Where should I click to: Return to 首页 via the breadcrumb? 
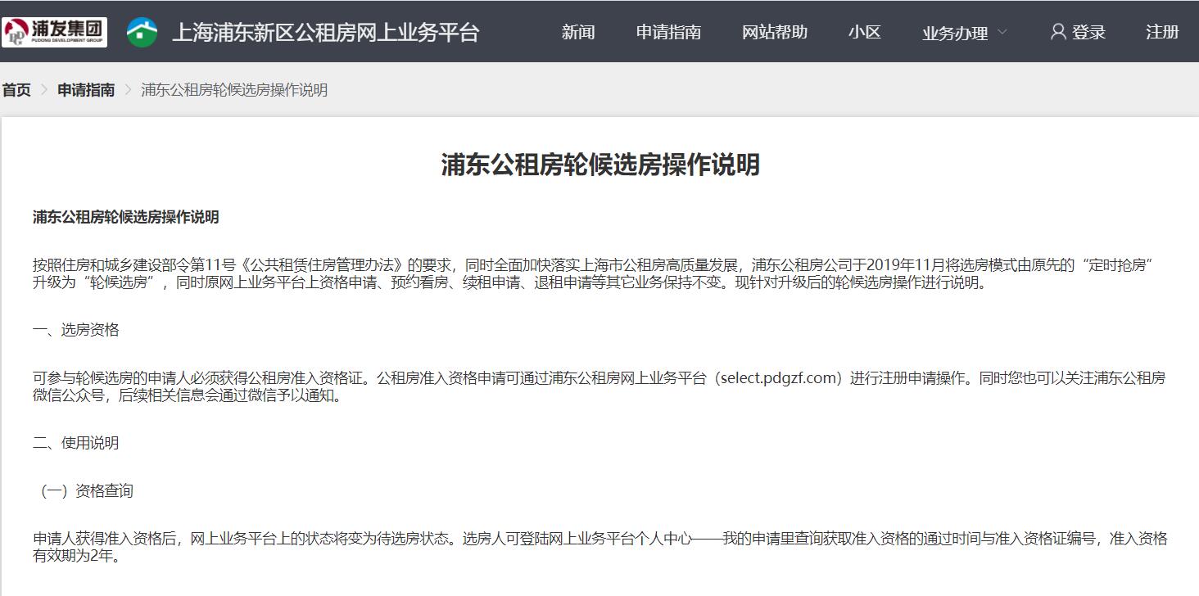[16, 90]
